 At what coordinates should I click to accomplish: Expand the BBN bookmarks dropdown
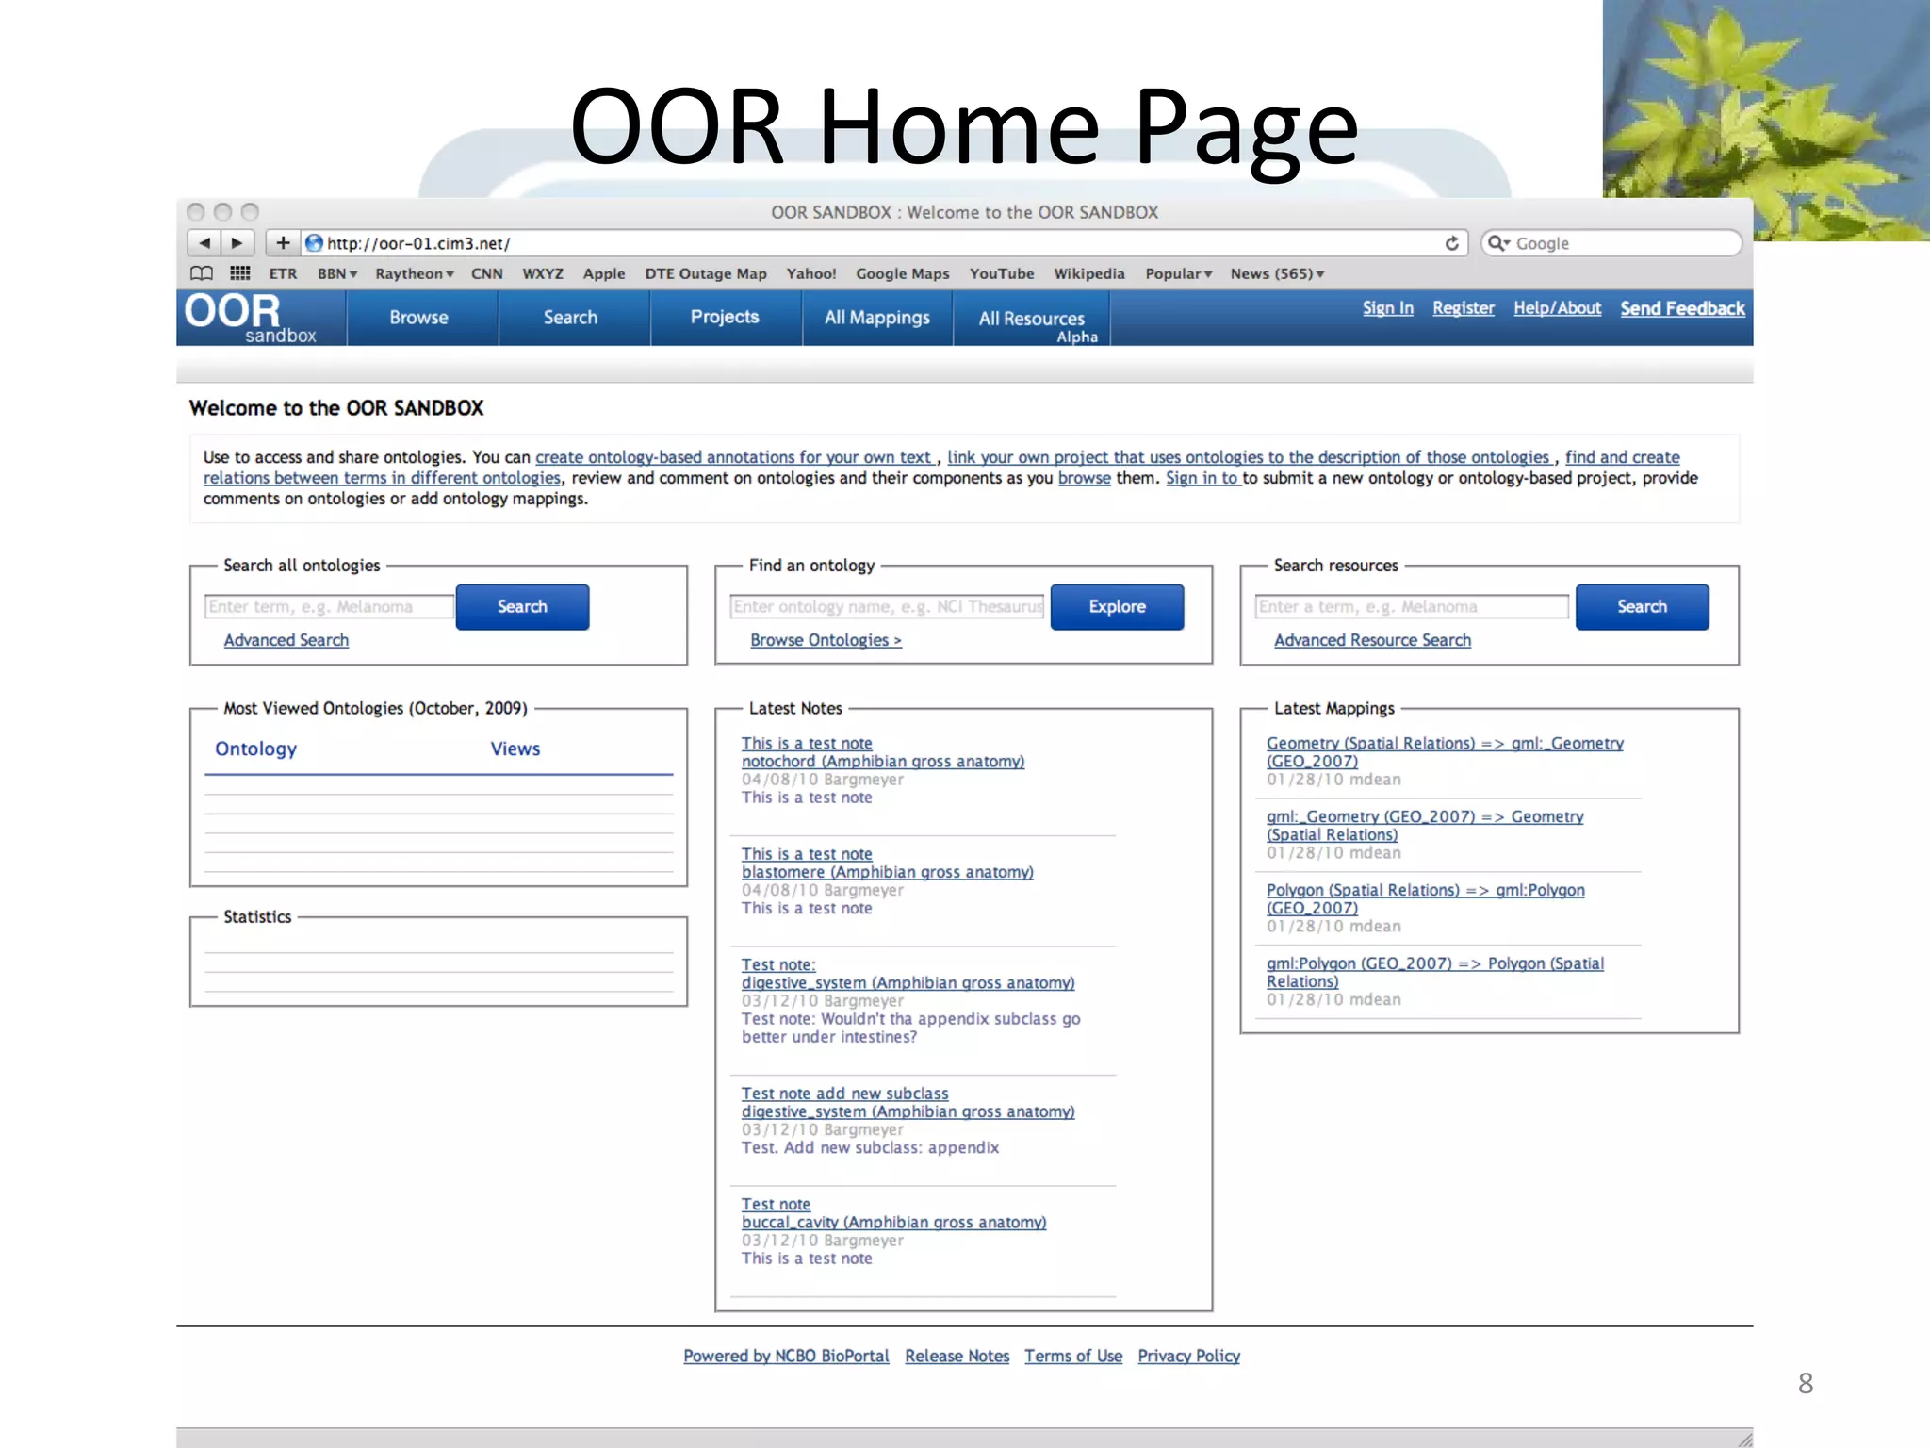click(x=337, y=273)
